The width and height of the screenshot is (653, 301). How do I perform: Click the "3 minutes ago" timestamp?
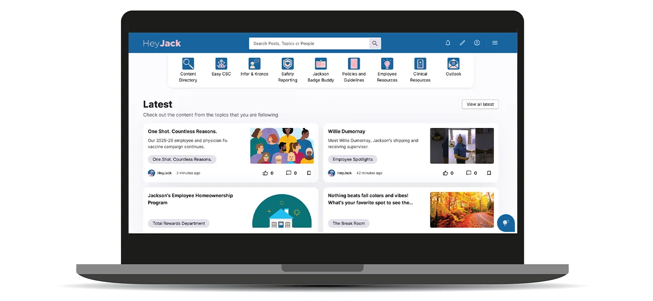coord(188,173)
